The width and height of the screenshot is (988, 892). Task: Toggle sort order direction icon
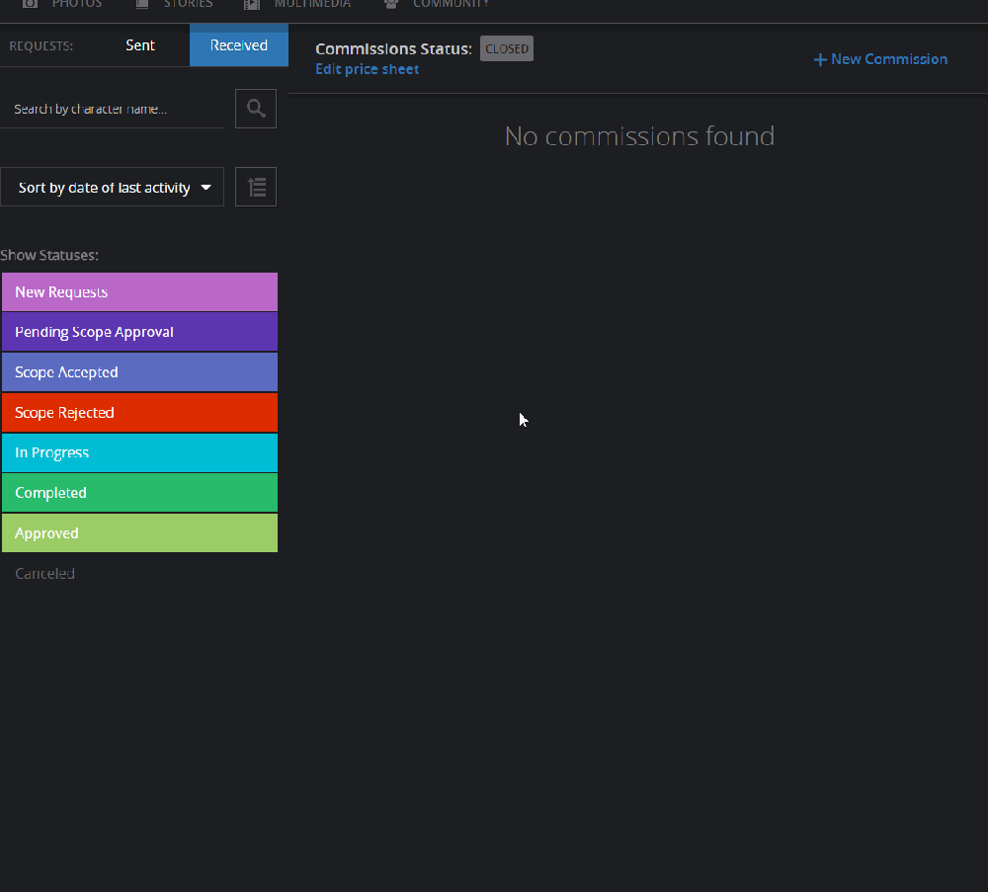click(x=256, y=187)
